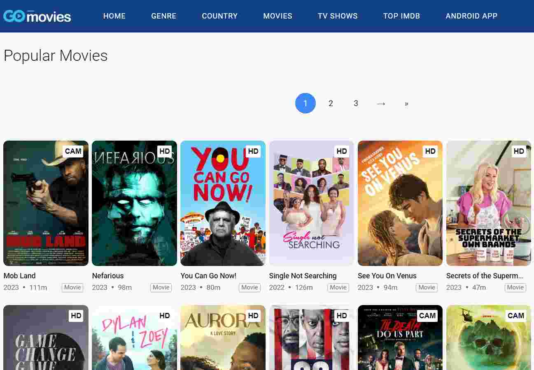Click Movie tag under Single Not Searching

338,287
